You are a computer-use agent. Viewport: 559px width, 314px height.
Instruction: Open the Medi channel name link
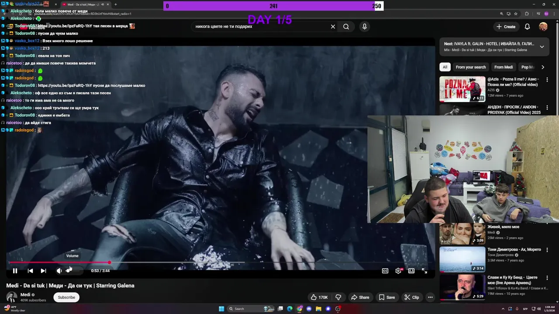click(25, 295)
